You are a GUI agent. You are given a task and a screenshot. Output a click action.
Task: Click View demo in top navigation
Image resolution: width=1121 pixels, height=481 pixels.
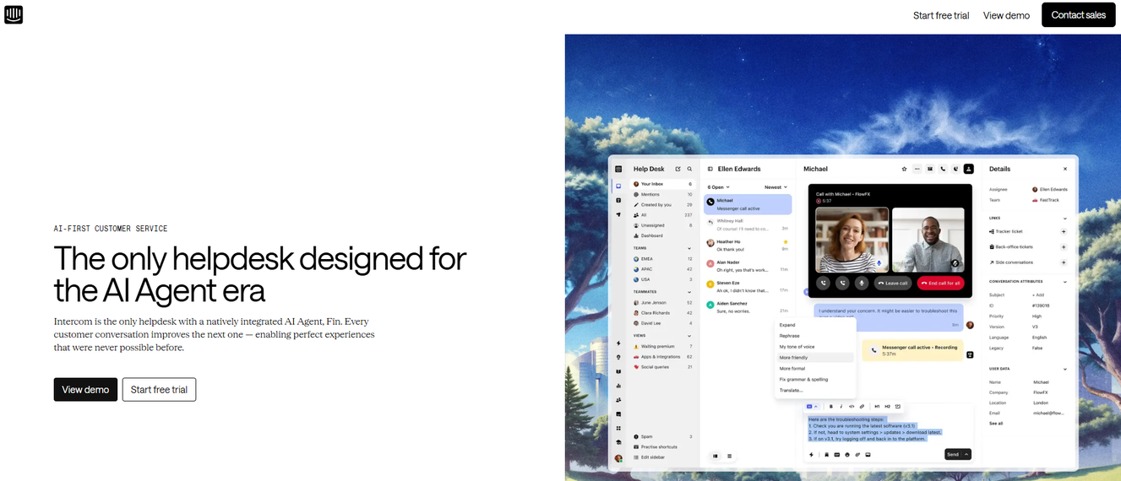pyautogui.click(x=1006, y=15)
